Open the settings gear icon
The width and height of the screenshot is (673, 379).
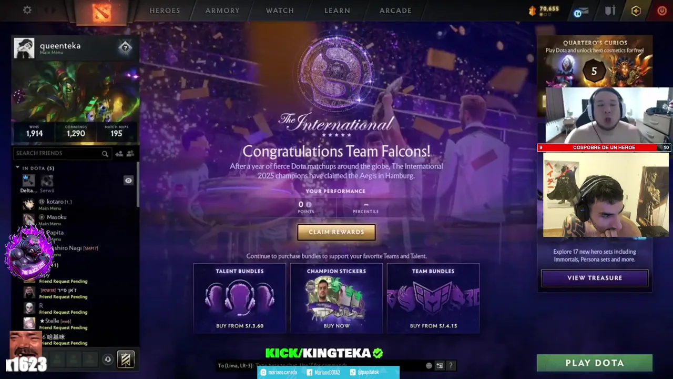(x=27, y=10)
